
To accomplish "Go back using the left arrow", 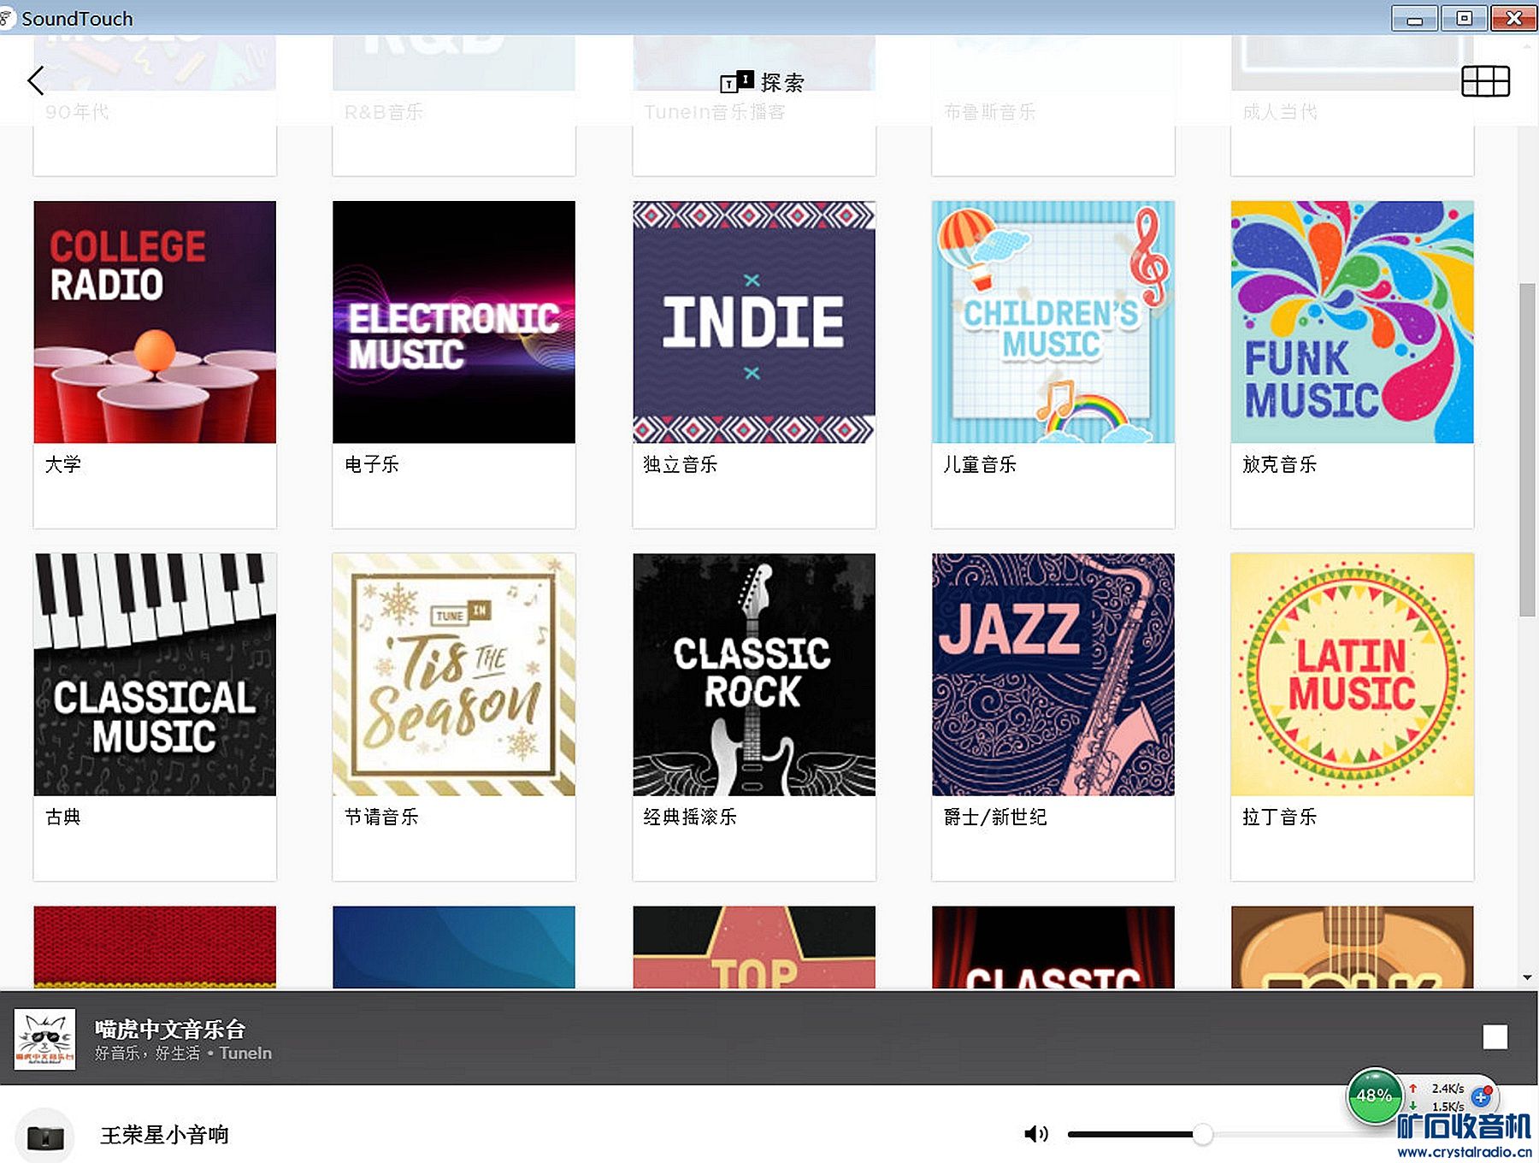I will coord(36,80).
